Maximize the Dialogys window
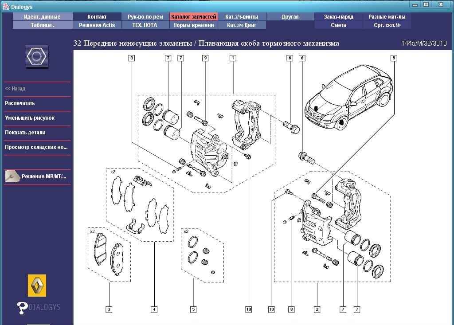 [x=426, y=4]
